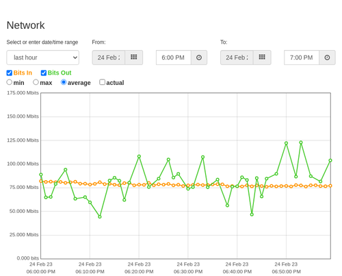This screenshot has height=276, width=342.
Task: Open the To time clock icon
Action: [327, 58]
